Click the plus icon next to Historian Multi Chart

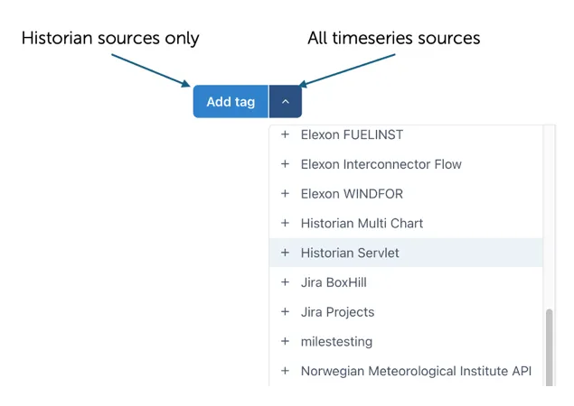[x=285, y=223]
